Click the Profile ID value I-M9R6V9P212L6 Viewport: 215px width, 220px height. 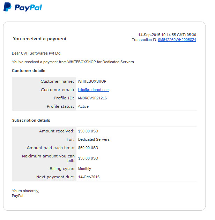[92, 98]
